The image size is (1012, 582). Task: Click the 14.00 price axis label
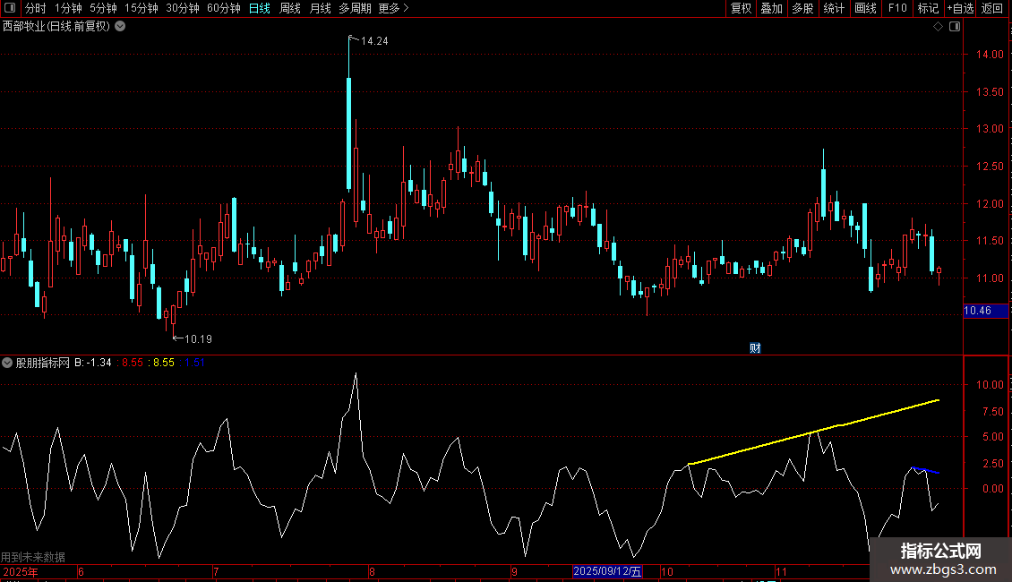tap(990, 55)
